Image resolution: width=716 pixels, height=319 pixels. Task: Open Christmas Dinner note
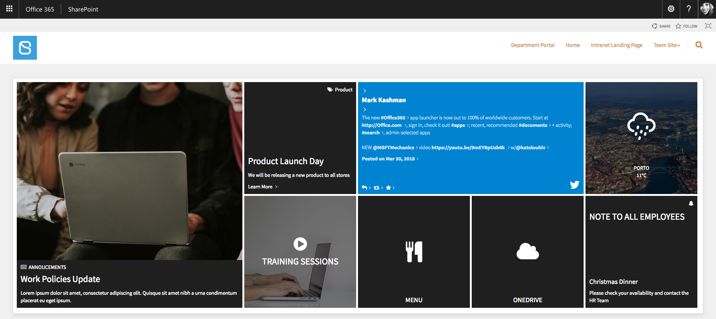pos(613,282)
